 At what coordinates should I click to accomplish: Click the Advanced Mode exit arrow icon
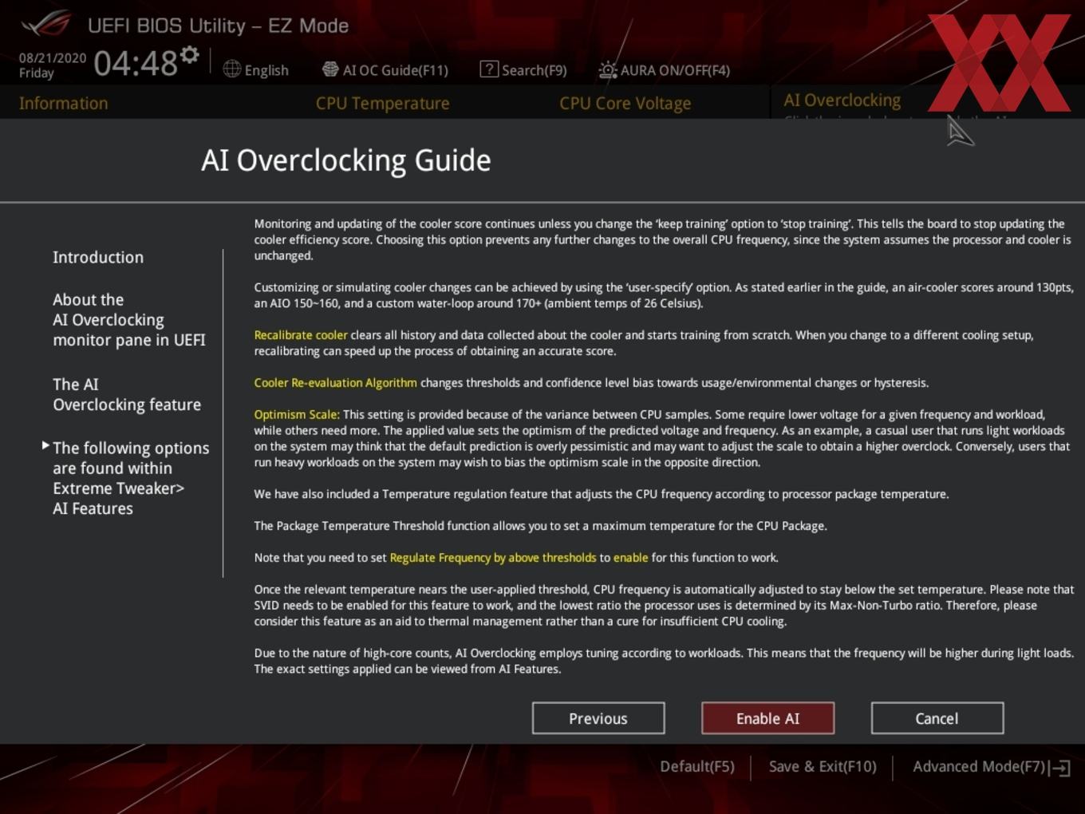(1060, 767)
